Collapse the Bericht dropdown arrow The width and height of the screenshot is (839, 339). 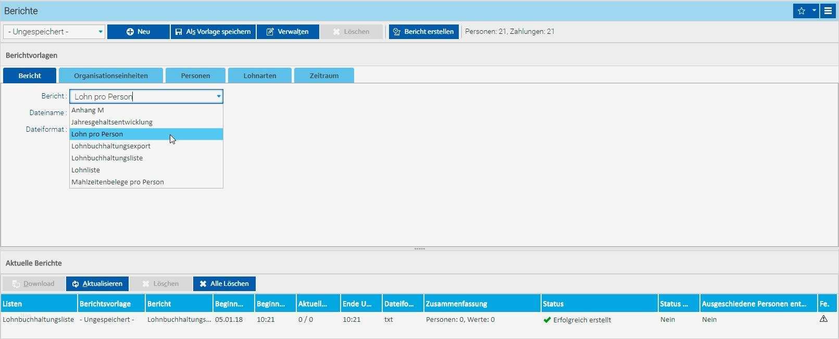click(x=219, y=96)
